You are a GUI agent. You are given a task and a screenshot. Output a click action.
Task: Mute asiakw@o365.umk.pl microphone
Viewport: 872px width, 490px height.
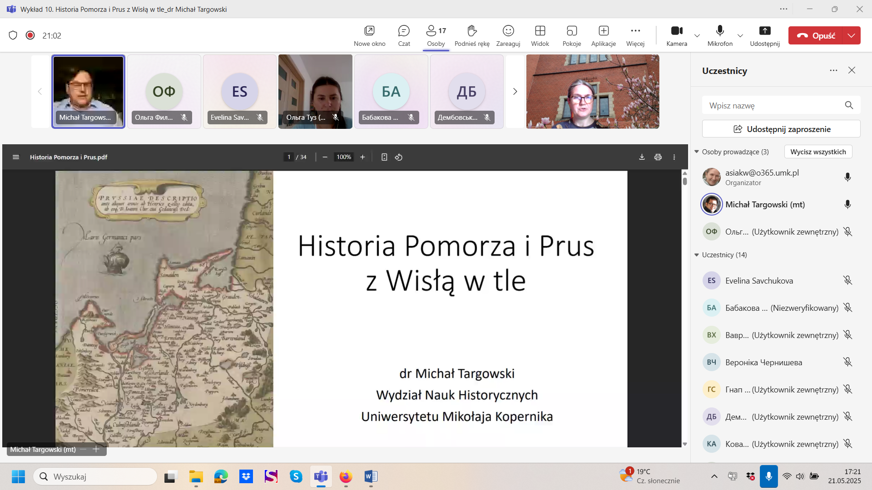(847, 177)
